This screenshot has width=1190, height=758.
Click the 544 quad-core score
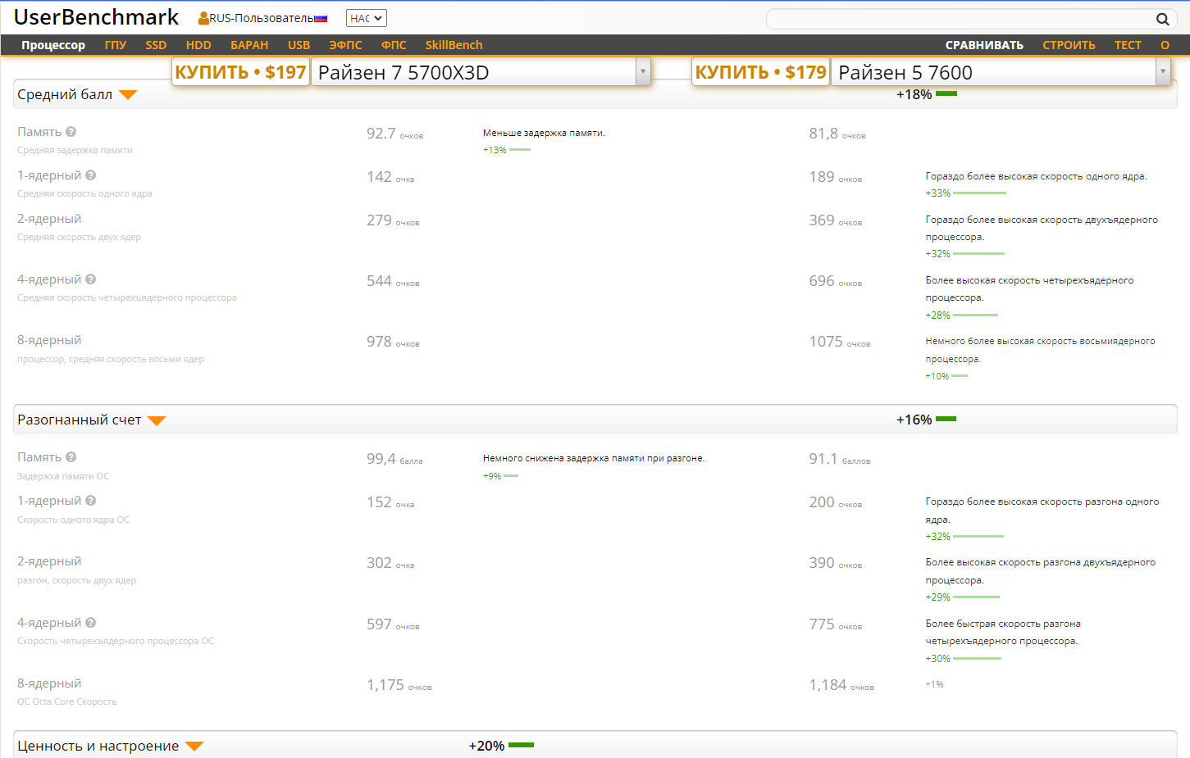click(x=379, y=281)
